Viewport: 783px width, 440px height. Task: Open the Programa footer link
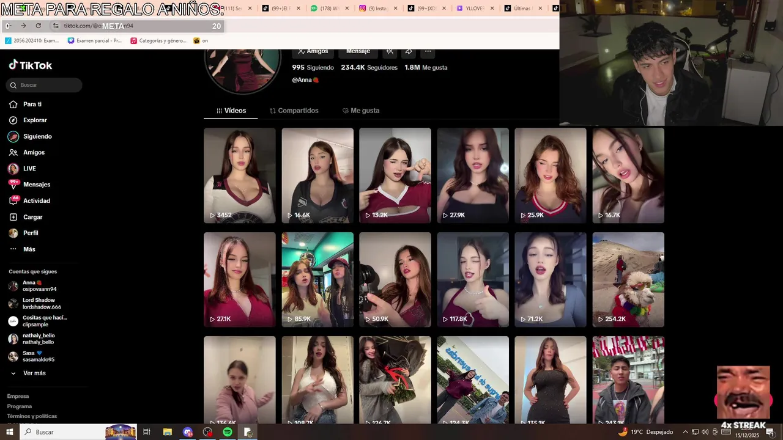(x=20, y=406)
